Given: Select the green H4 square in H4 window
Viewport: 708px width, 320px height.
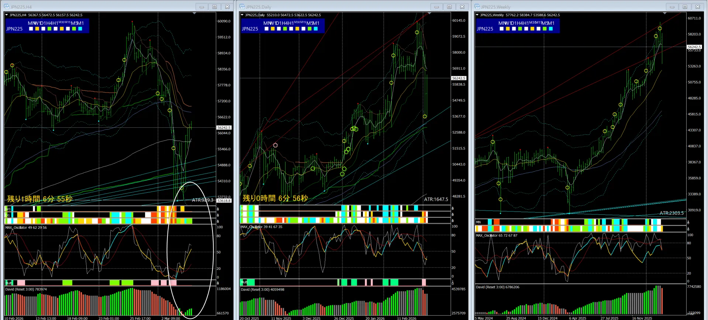Looking at the screenshot, I should [x=49, y=29].
